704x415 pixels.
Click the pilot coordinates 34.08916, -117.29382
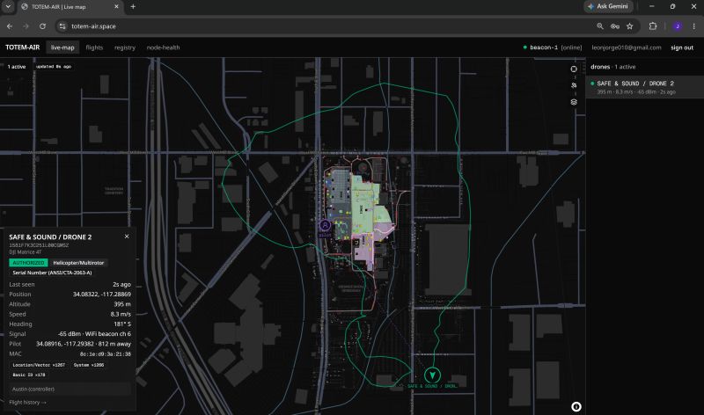(x=64, y=344)
